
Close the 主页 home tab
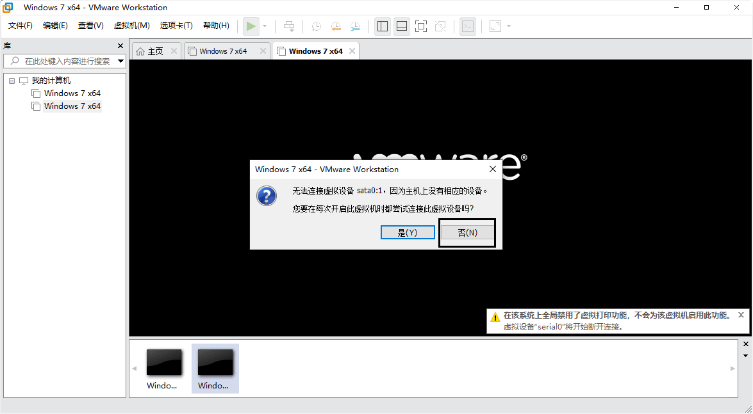[x=174, y=51]
